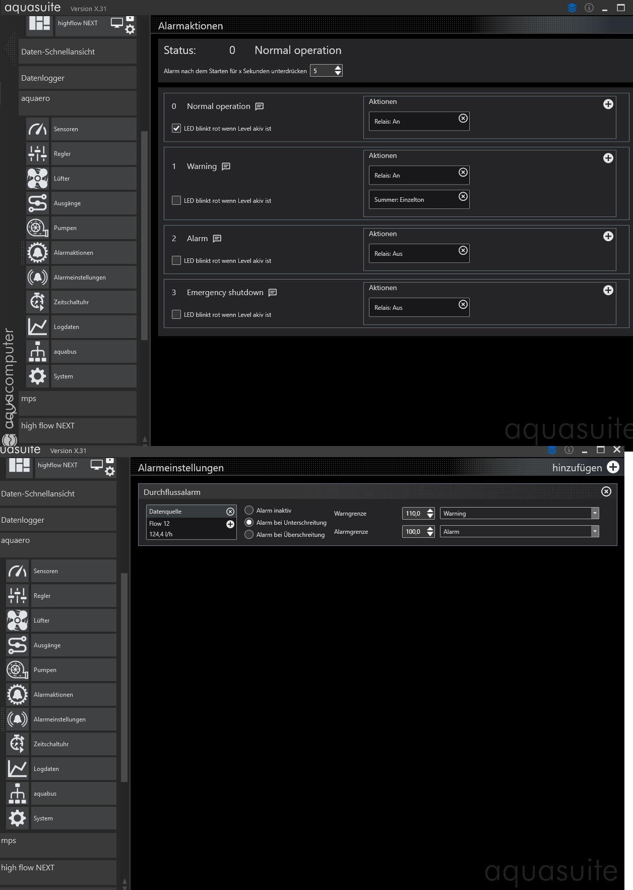The image size is (633, 890).
Task: Add action to Normal operation level
Action: 608,104
